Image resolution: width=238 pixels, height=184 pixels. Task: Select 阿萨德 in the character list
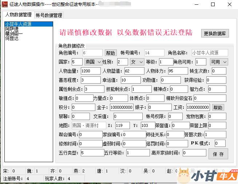pos(12,29)
